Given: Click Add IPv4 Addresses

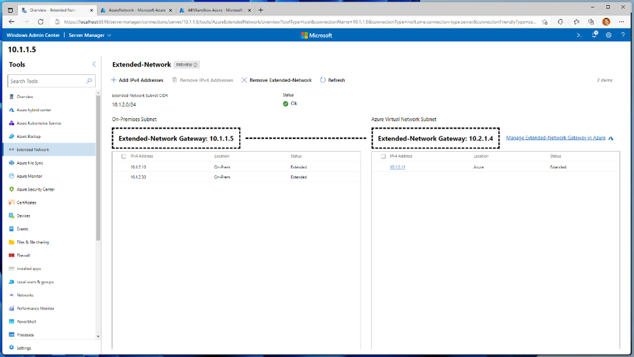Looking at the screenshot, I should 137,80.
